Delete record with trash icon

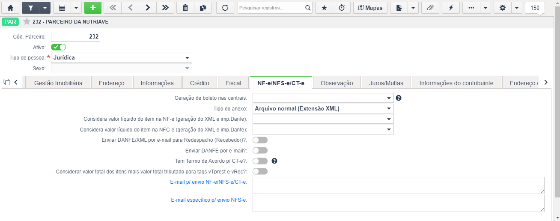coord(185,8)
